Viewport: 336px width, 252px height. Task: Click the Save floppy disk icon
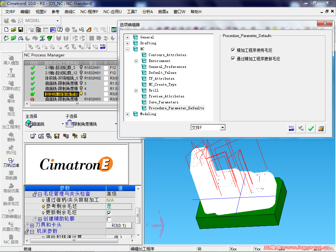tap(21, 30)
